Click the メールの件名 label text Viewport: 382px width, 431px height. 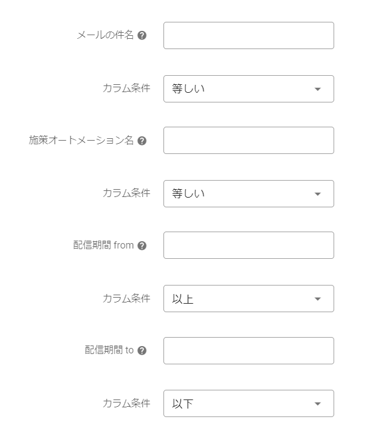[105, 36]
